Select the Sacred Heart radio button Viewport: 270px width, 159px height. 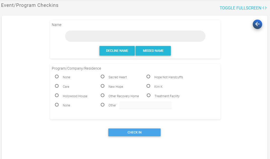point(102,76)
